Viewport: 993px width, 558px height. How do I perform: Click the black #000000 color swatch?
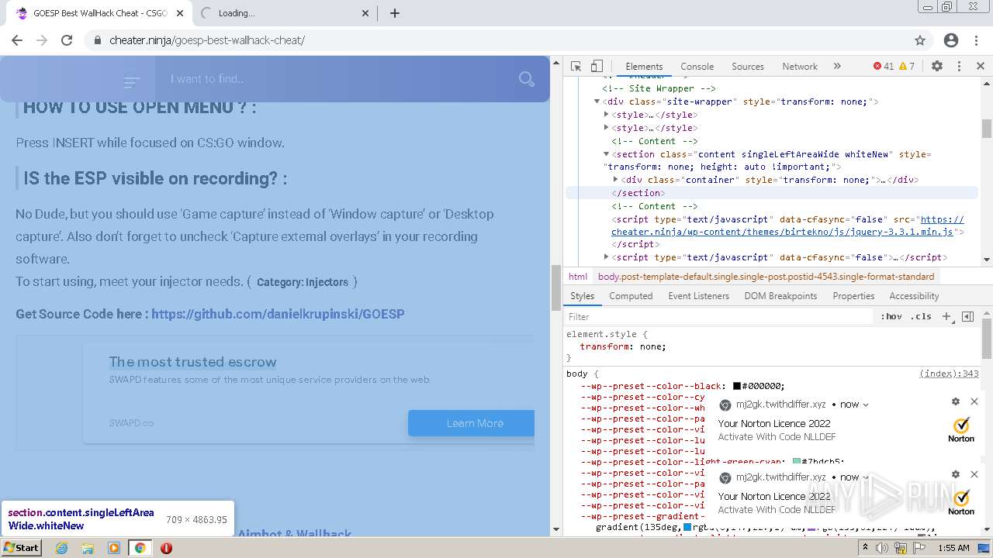pyautogui.click(x=737, y=386)
